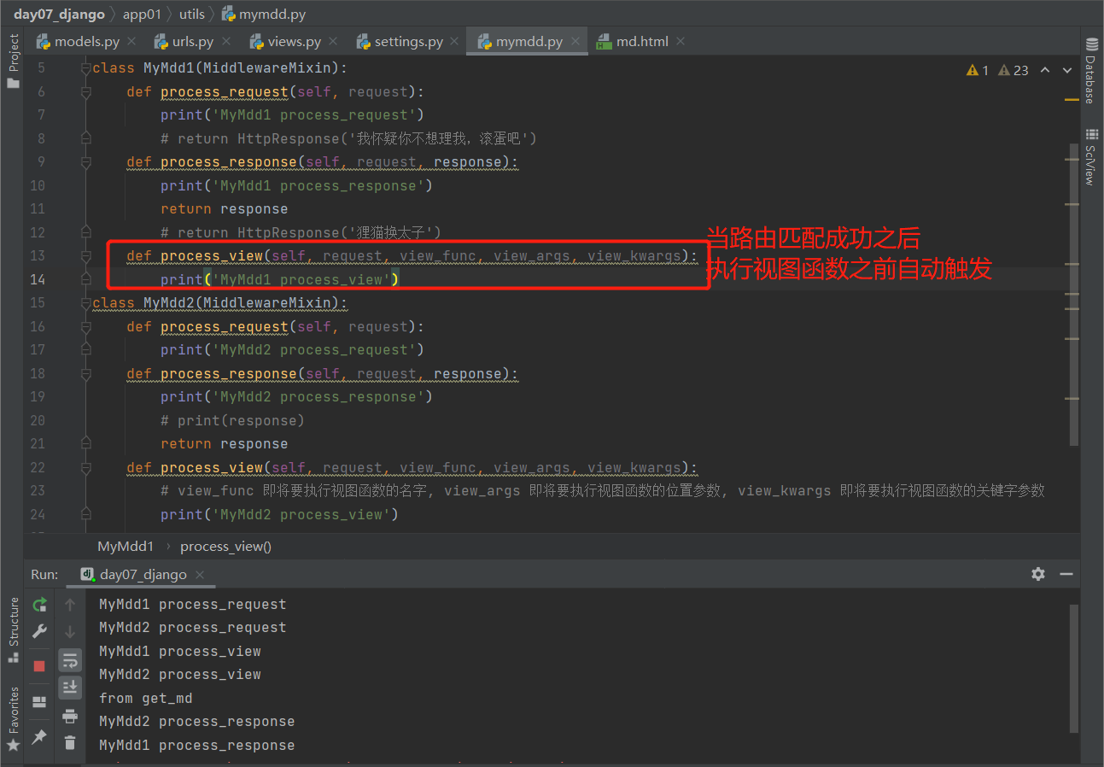The width and height of the screenshot is (1104, 767).
Task: Select the day07_django tab in Run panel
Action: coord(143,574)
